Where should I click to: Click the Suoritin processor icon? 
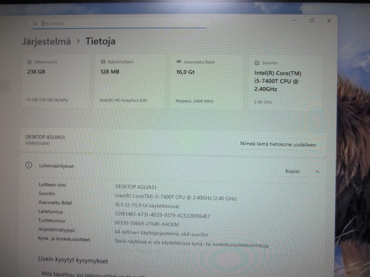click(x=257, y=63)
